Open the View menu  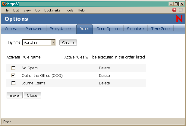click(x=27, y=10)
